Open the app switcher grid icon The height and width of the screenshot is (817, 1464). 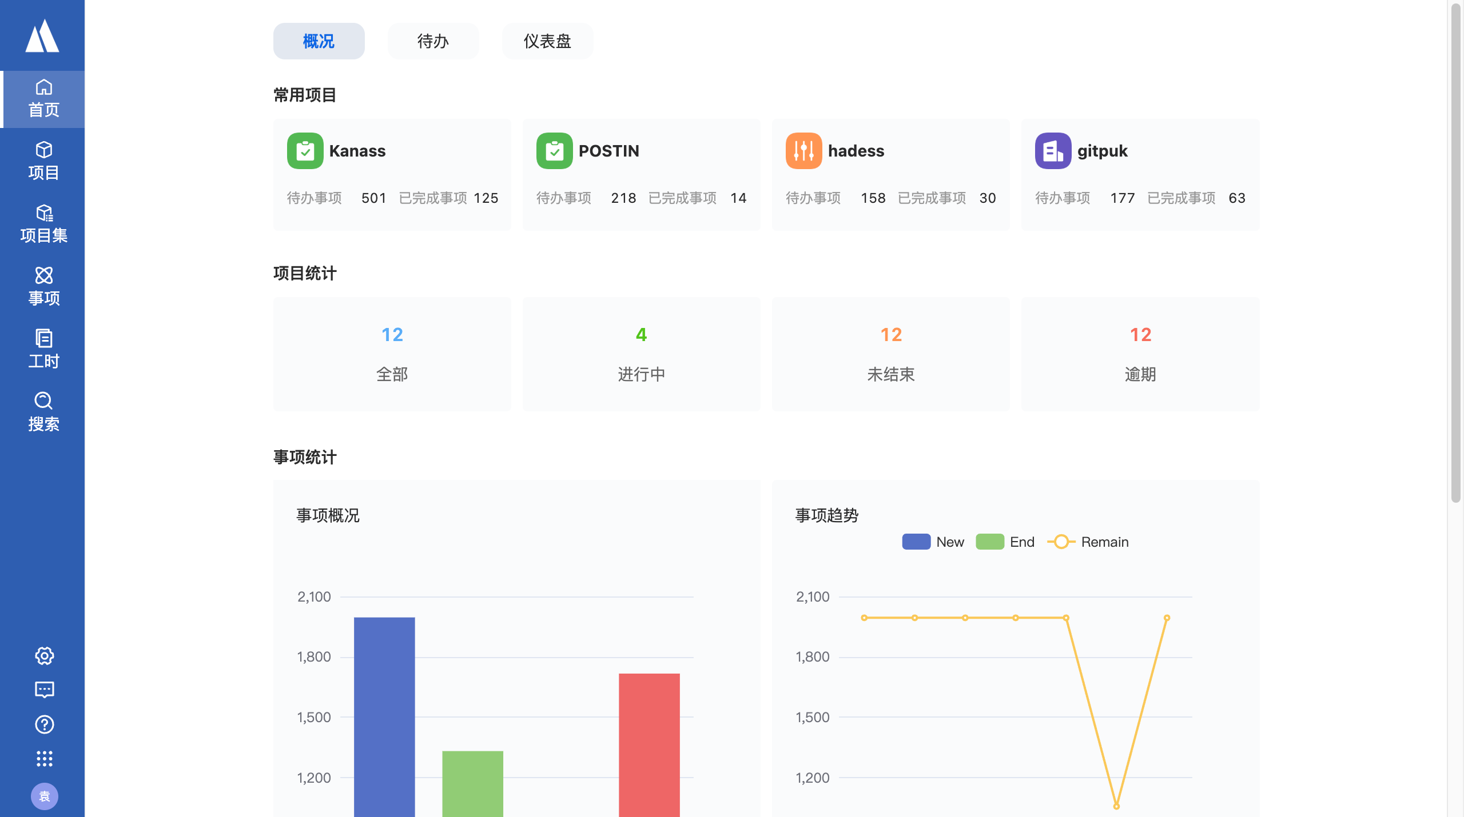[x=44, y=759]
